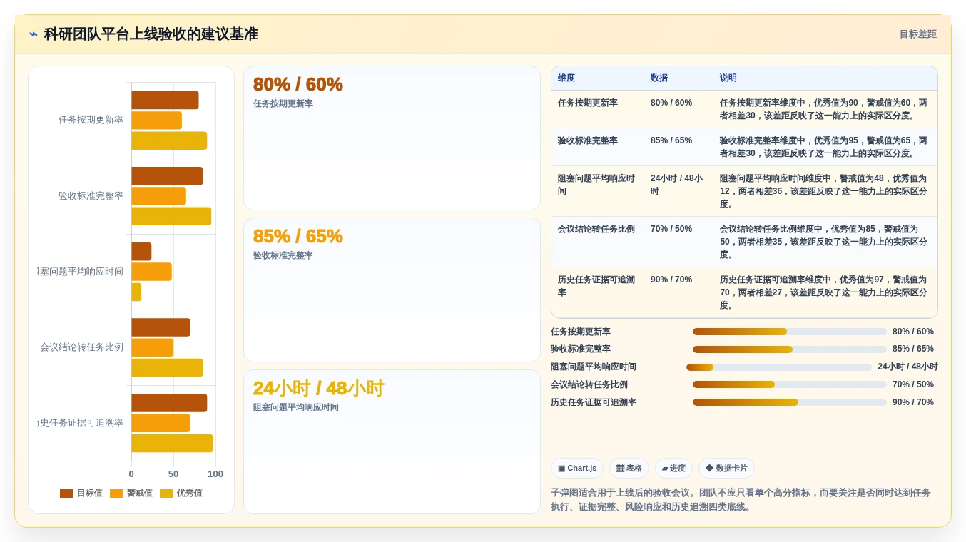Viewport: 966px width, 542px height.
Task: Select the 数据卡片 tag
Action: (726, 468)
